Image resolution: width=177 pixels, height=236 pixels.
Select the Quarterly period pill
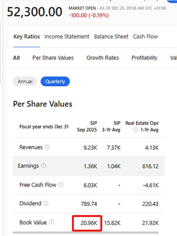click(55, 81)
